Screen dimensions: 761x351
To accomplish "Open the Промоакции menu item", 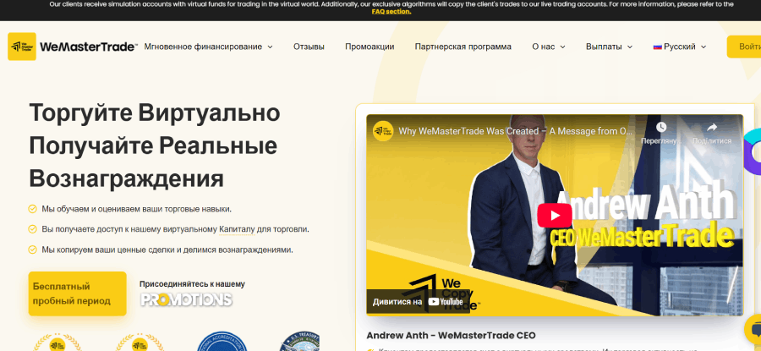I will point(370,47).
